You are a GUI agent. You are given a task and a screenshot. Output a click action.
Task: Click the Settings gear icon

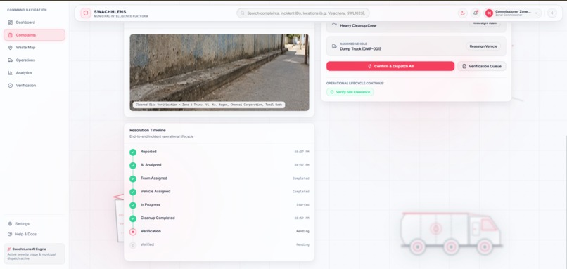[x=10, y=224]
